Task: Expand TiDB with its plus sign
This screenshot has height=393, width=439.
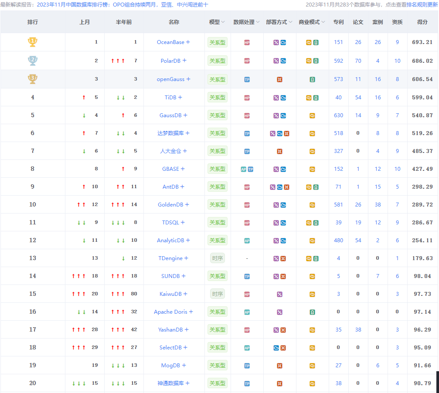Action: coord(180,97)
